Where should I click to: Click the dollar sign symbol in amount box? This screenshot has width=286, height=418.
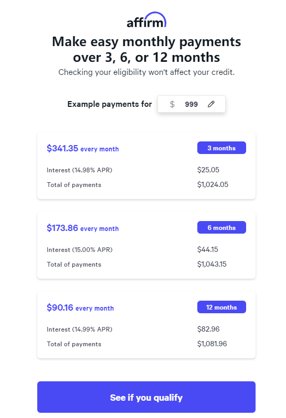click(x=172, y=104)
